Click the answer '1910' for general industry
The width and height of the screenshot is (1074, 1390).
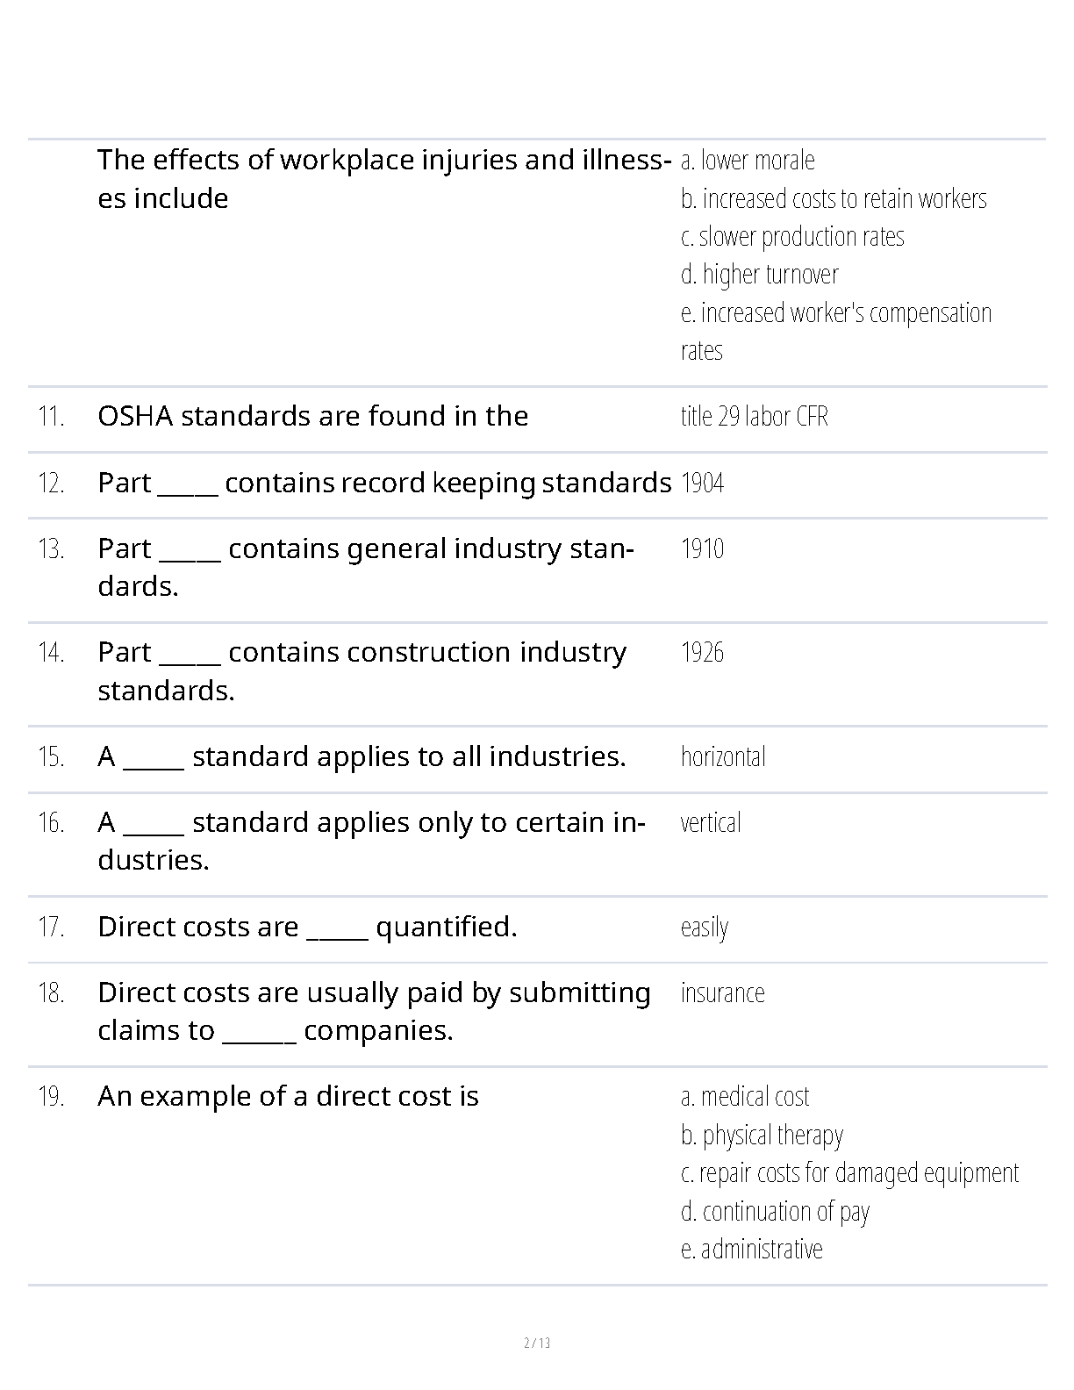(702, 548)
